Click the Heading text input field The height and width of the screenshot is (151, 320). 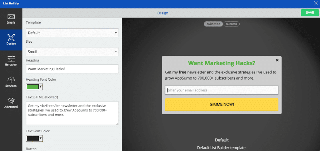(x=72, y=69)
